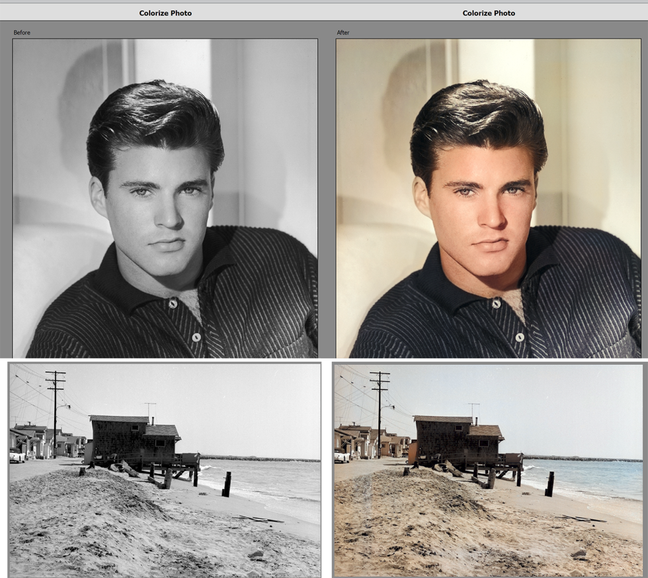The height and width of the screenshot is (578, 648).
Task: Click the left Colorize Photo title bar
Action: [165, 13]
